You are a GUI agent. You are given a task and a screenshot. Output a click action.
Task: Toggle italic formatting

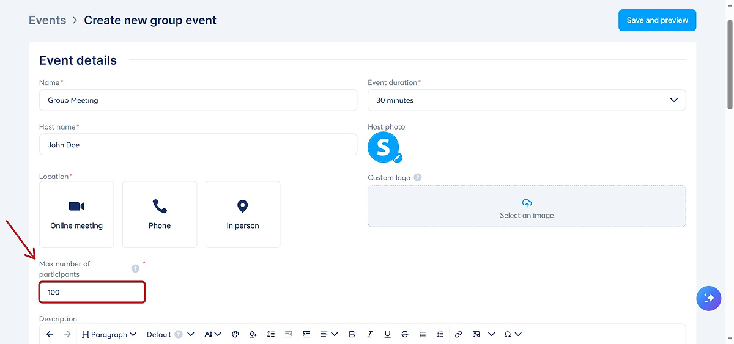coord(369,334)
